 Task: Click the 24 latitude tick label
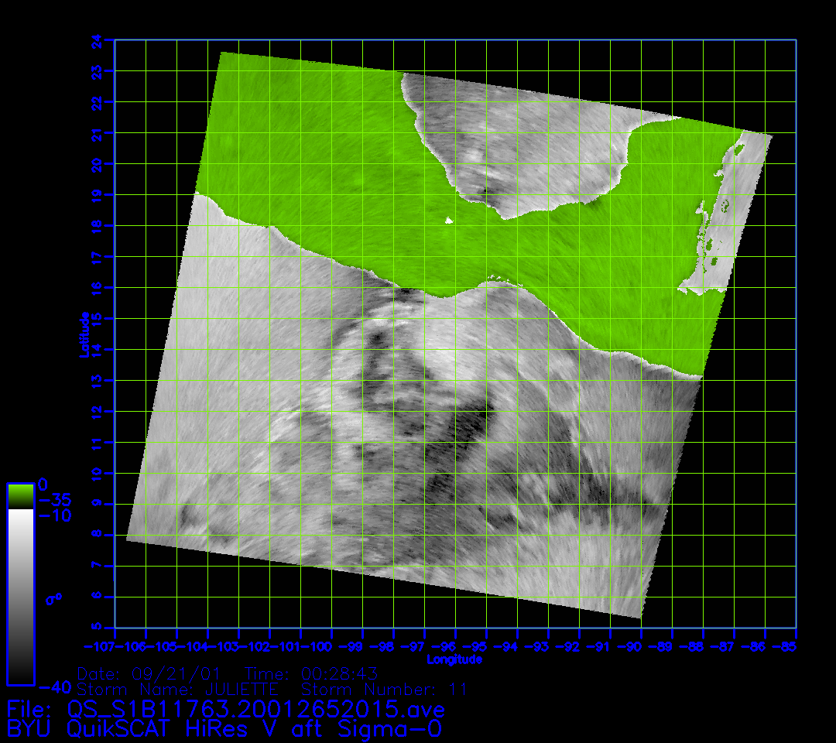(x=96, y=39)
